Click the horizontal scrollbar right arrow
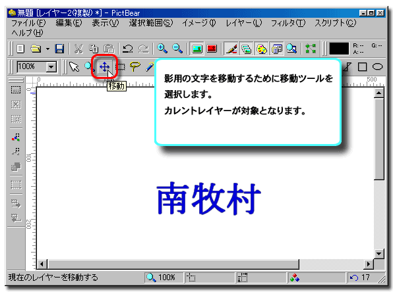This screenshot has width=393, height=292. pos(368,264)
